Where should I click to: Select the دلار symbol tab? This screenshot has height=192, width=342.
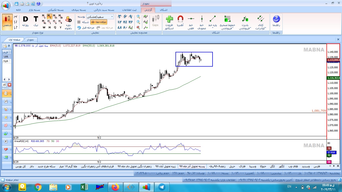(x=32, y=166)
